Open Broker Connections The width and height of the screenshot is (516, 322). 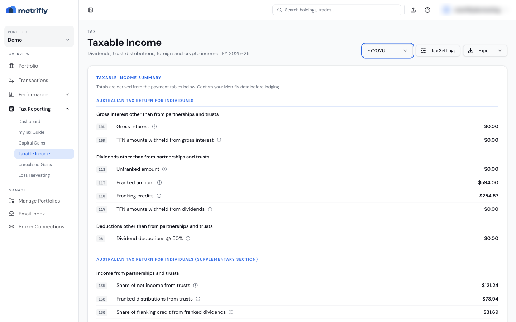(x=39, y=226)
